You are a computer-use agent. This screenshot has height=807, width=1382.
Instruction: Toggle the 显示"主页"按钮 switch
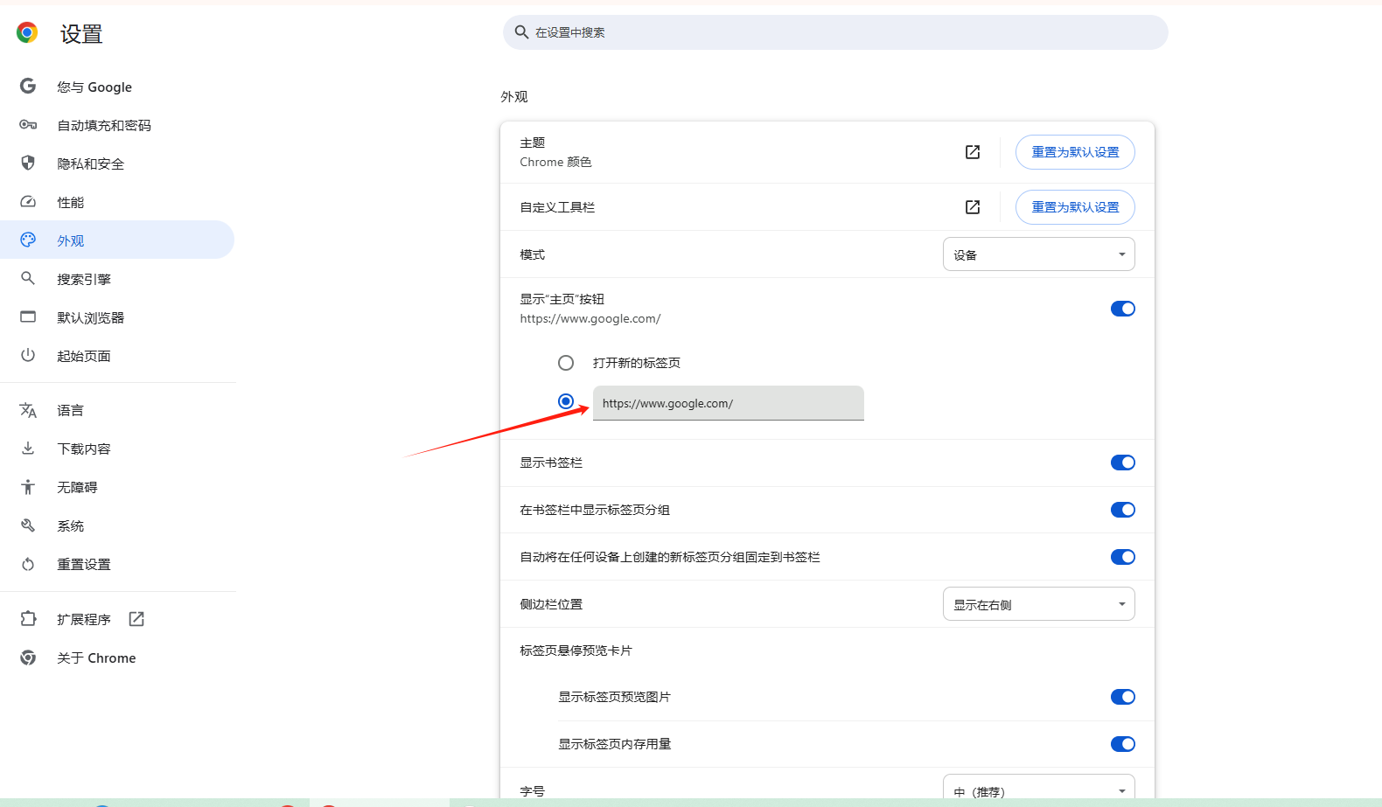coord(1123,309)
